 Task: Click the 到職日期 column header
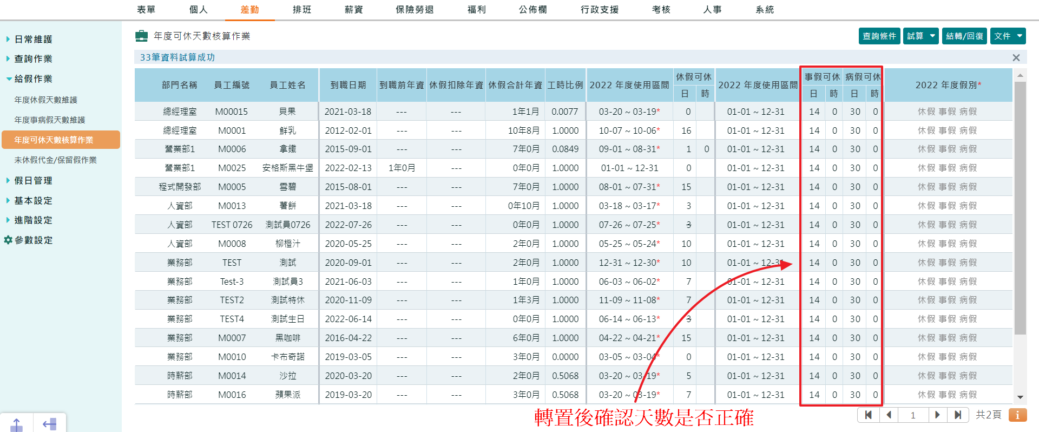(x=348, y=85)
